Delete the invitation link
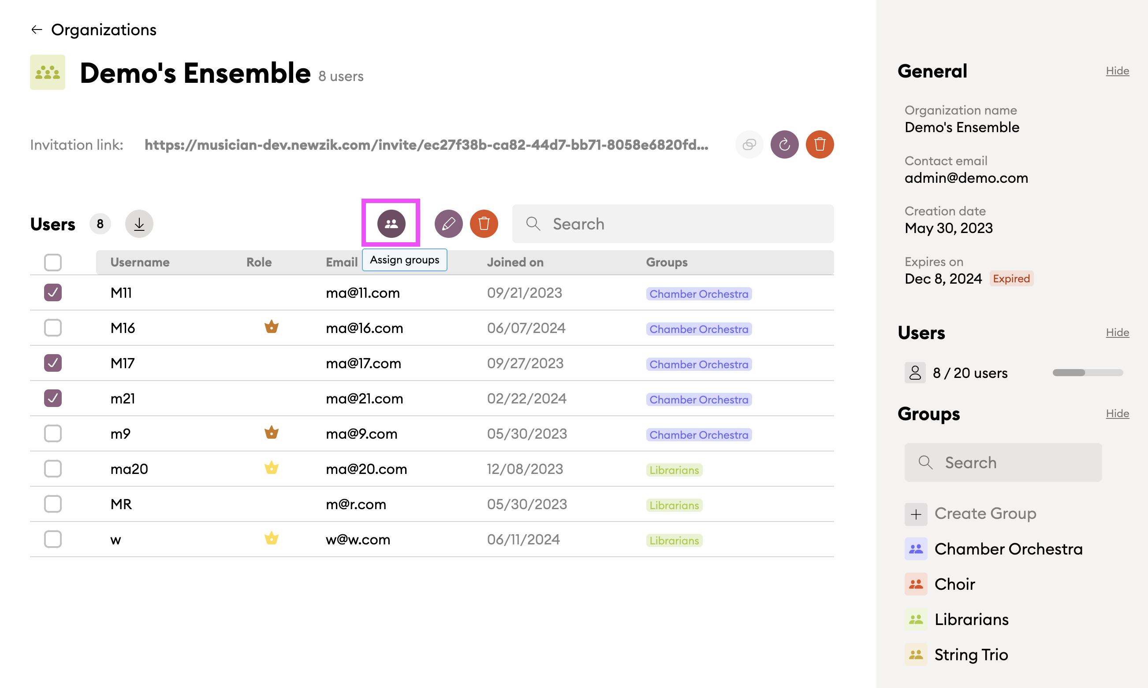The image size is (1148, 688). pos(820,144)
